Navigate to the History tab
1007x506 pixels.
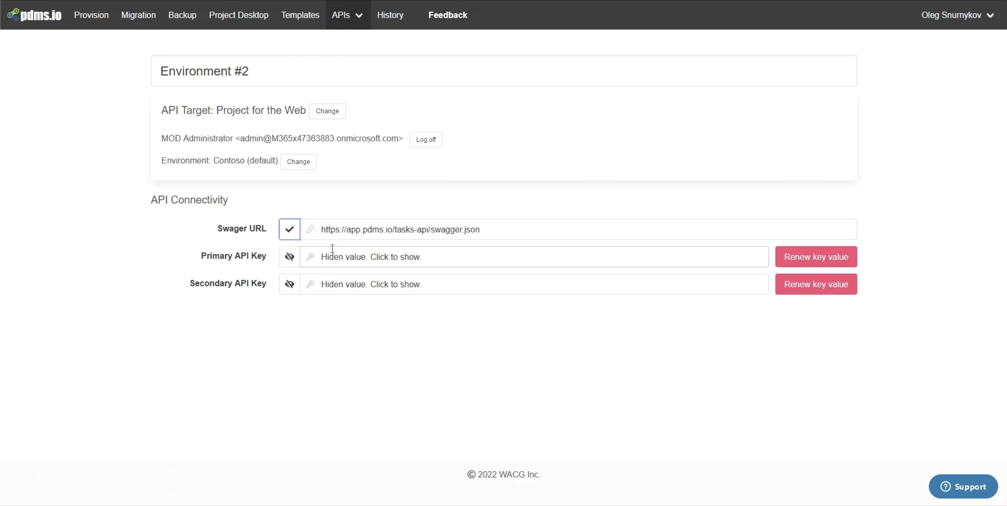click(390, 15)
